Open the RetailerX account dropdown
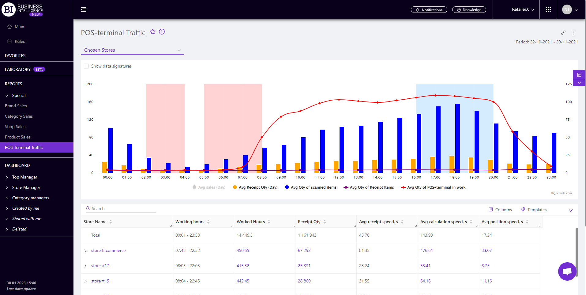Viewport: 586px width, 295px height. [x=523, y=9]
